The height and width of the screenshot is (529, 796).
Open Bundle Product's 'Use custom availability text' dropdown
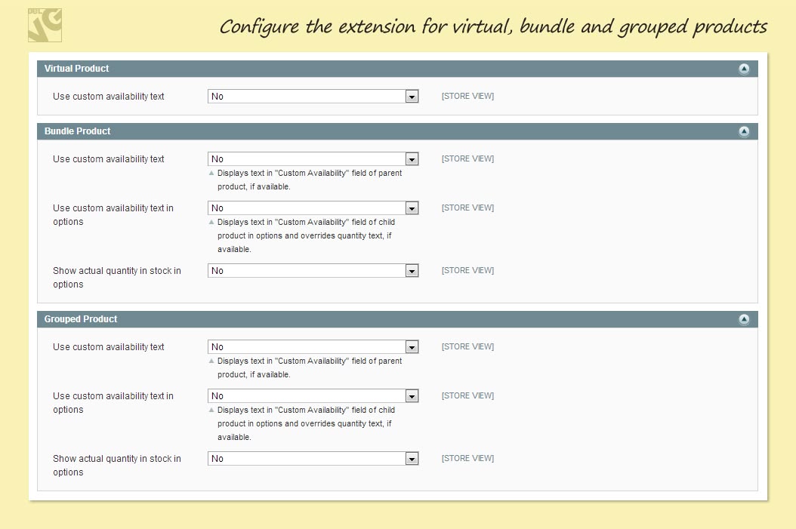tap(313, 159)
